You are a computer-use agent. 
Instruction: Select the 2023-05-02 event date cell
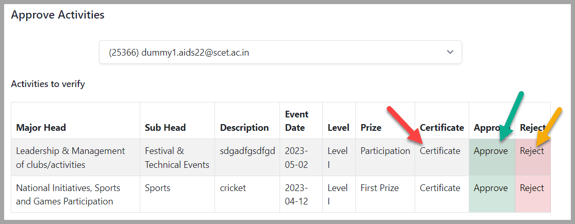point(297,158)
